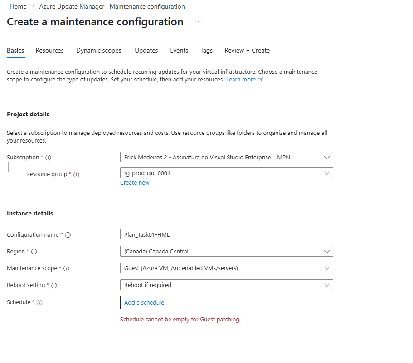Expand the Region dropdown
Image resolution: width=413 pixels, height=363 pixels.
click(226, 251)
